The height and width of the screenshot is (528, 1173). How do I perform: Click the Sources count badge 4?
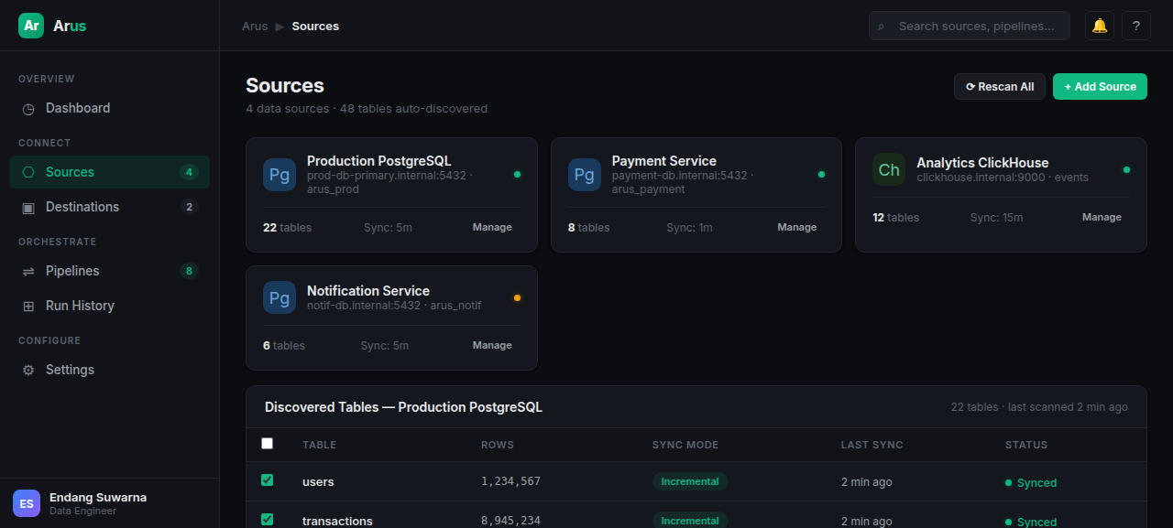(189, 172)
